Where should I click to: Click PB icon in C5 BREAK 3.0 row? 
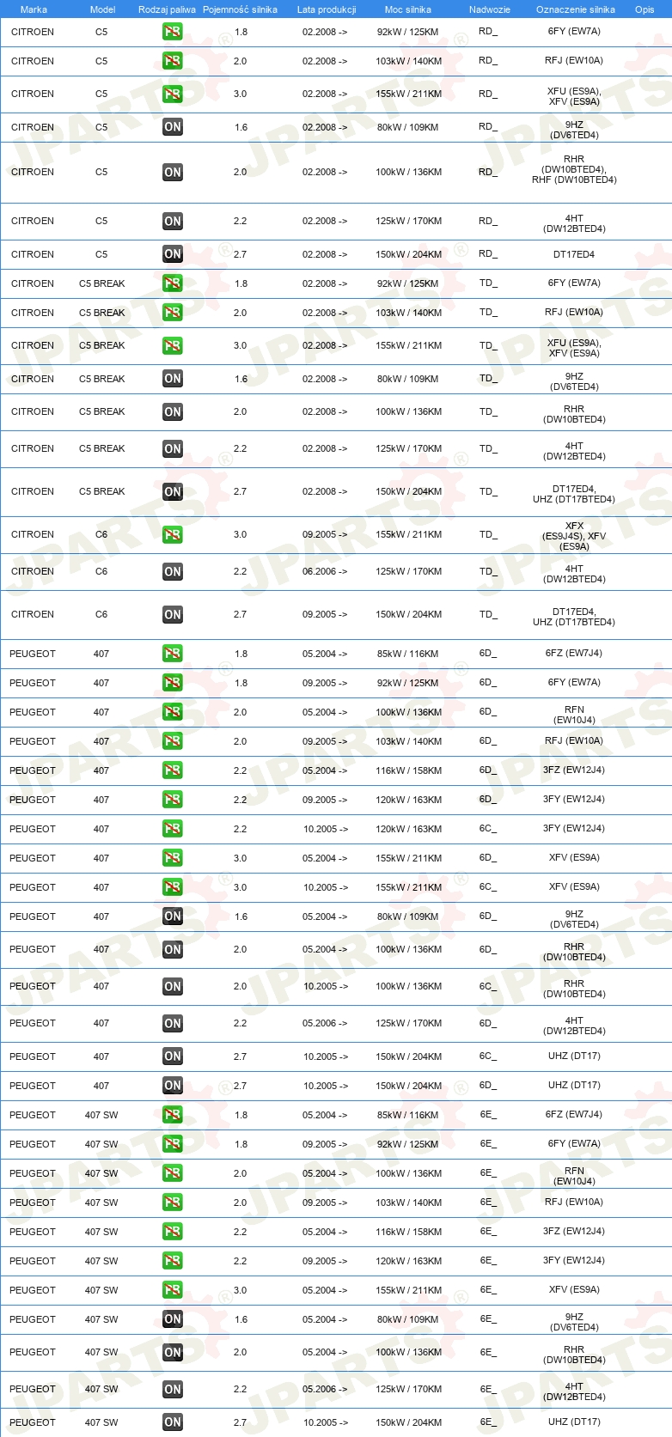click(x=173, y=345)
